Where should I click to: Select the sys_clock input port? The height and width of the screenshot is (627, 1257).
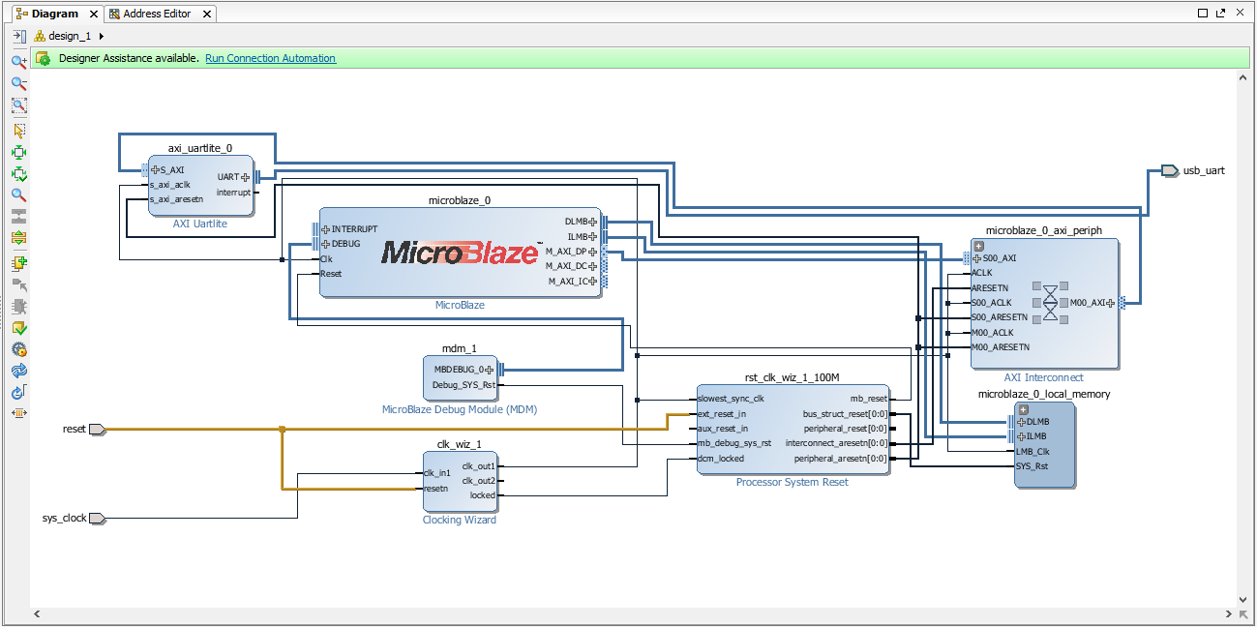point(96,519)
